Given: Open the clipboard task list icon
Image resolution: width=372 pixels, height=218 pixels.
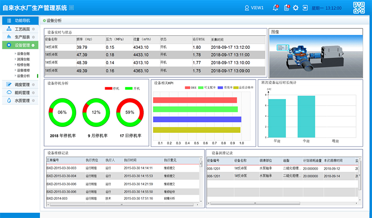Looking at the screenshot, I should point(286,8).
